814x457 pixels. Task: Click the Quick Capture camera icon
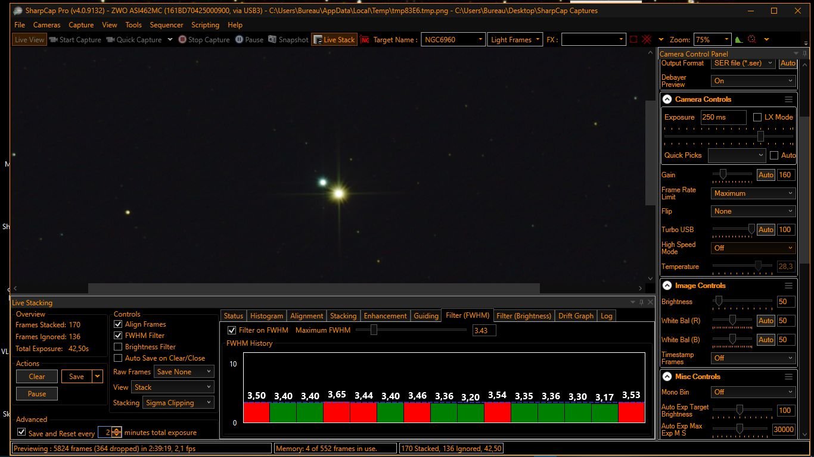click(x=110, y=40)
